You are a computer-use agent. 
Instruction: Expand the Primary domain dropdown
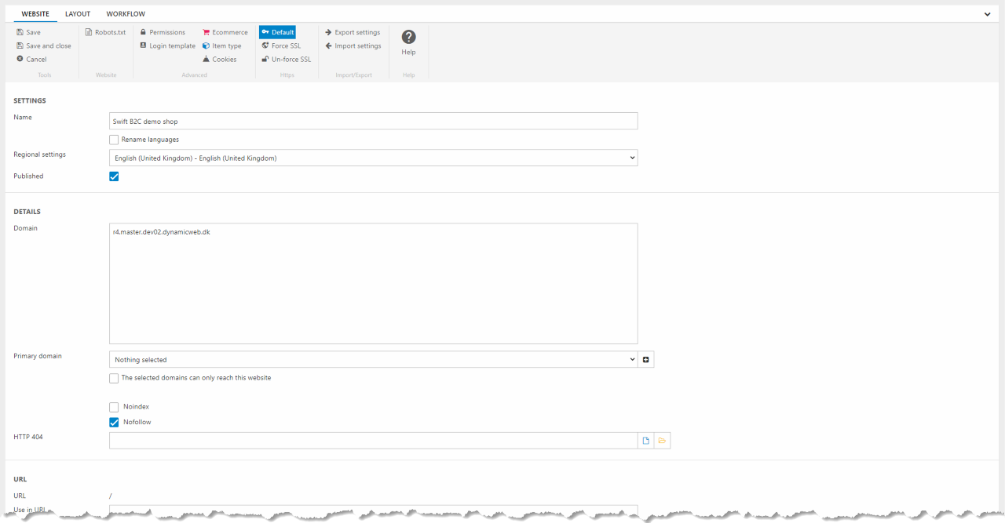[x=373, y=360]
